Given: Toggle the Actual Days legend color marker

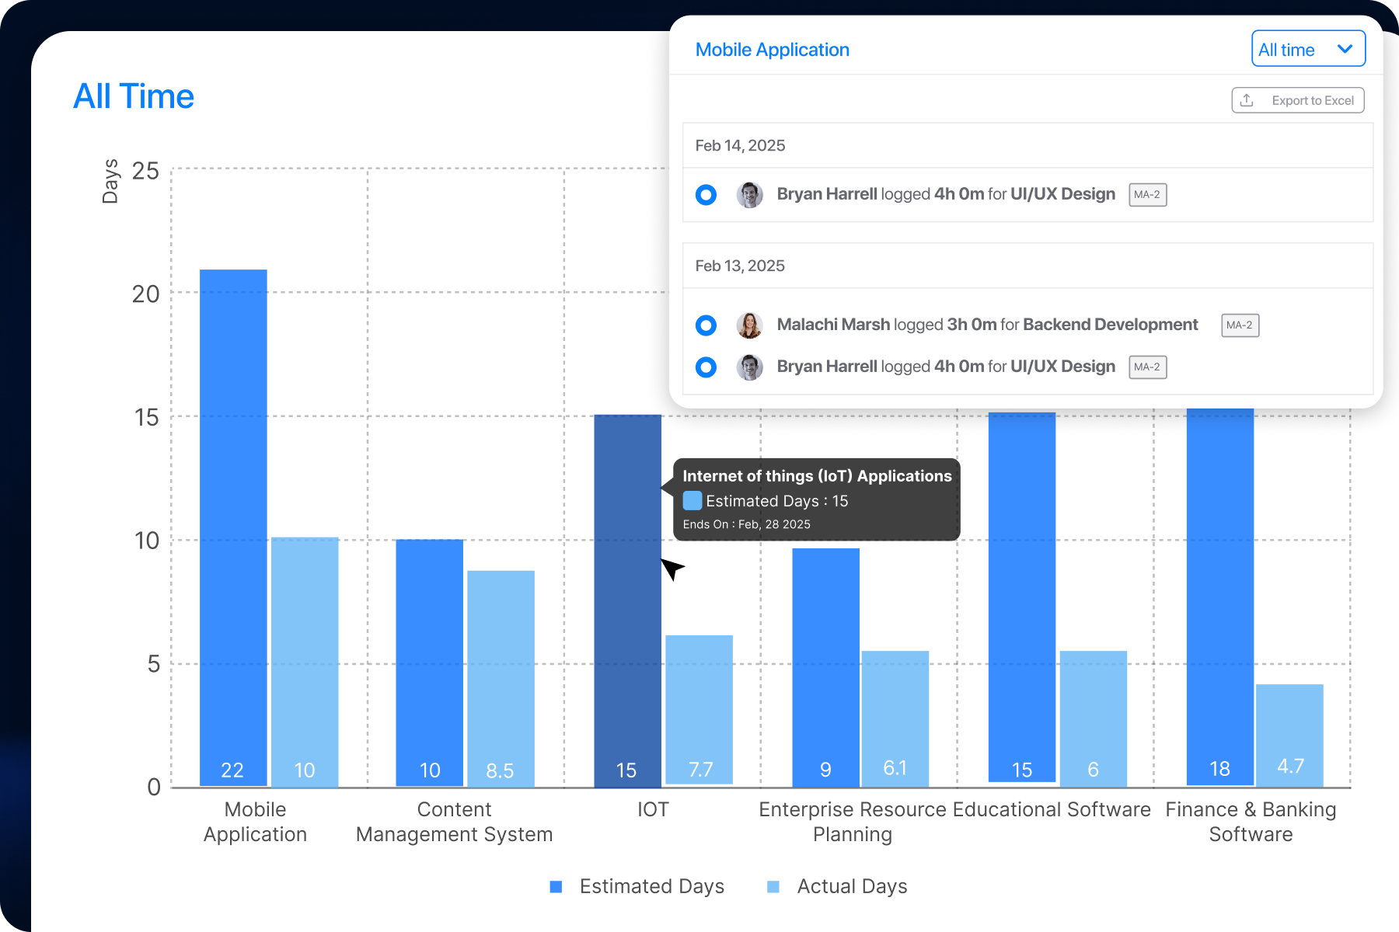Looking at the screenshot, I should [x=773, y=885].
